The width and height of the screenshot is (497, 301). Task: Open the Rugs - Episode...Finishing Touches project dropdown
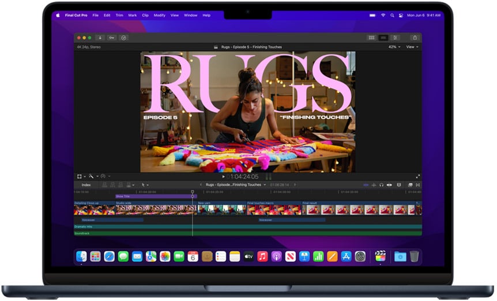tap(235, 185)
